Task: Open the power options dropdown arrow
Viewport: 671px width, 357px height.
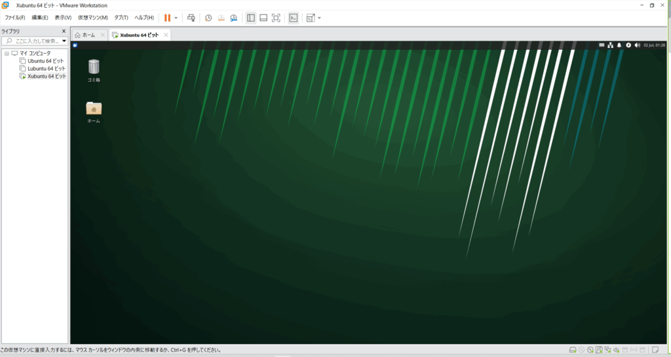Action: 176,18
